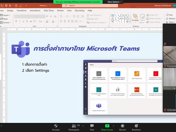The image size is (176, 132).
Task: Decrease list indent level
Action: coord(74,16)
